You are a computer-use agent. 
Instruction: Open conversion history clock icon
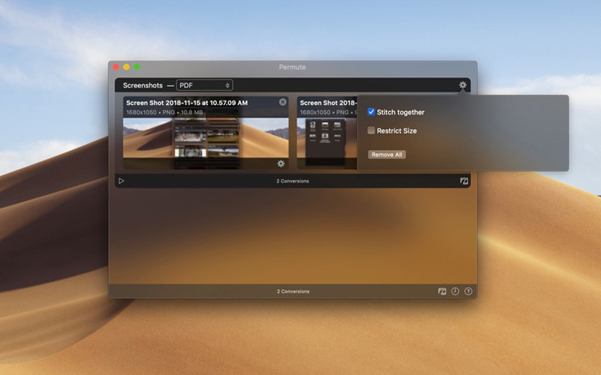point(455,291)
